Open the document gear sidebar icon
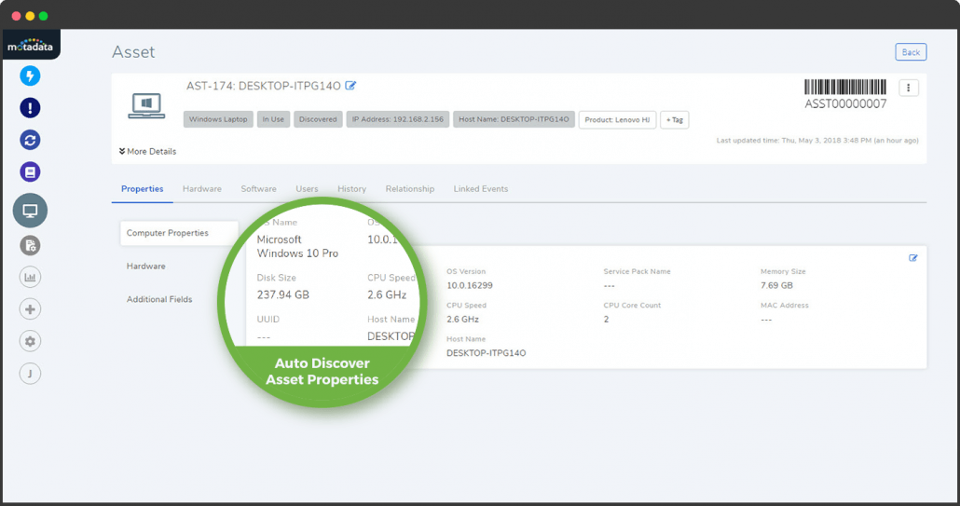This screenshot has height=506, width=960. [x=30, y=245]
